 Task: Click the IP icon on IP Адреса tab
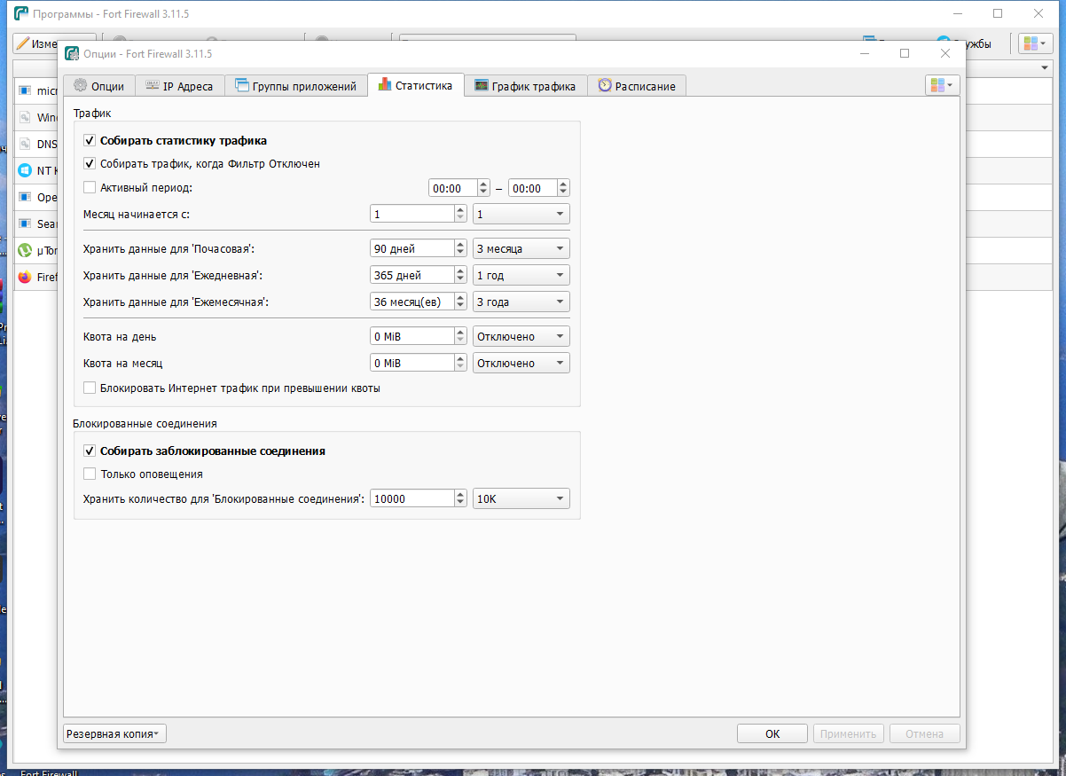pyautogui.click(x=153, y=86)
